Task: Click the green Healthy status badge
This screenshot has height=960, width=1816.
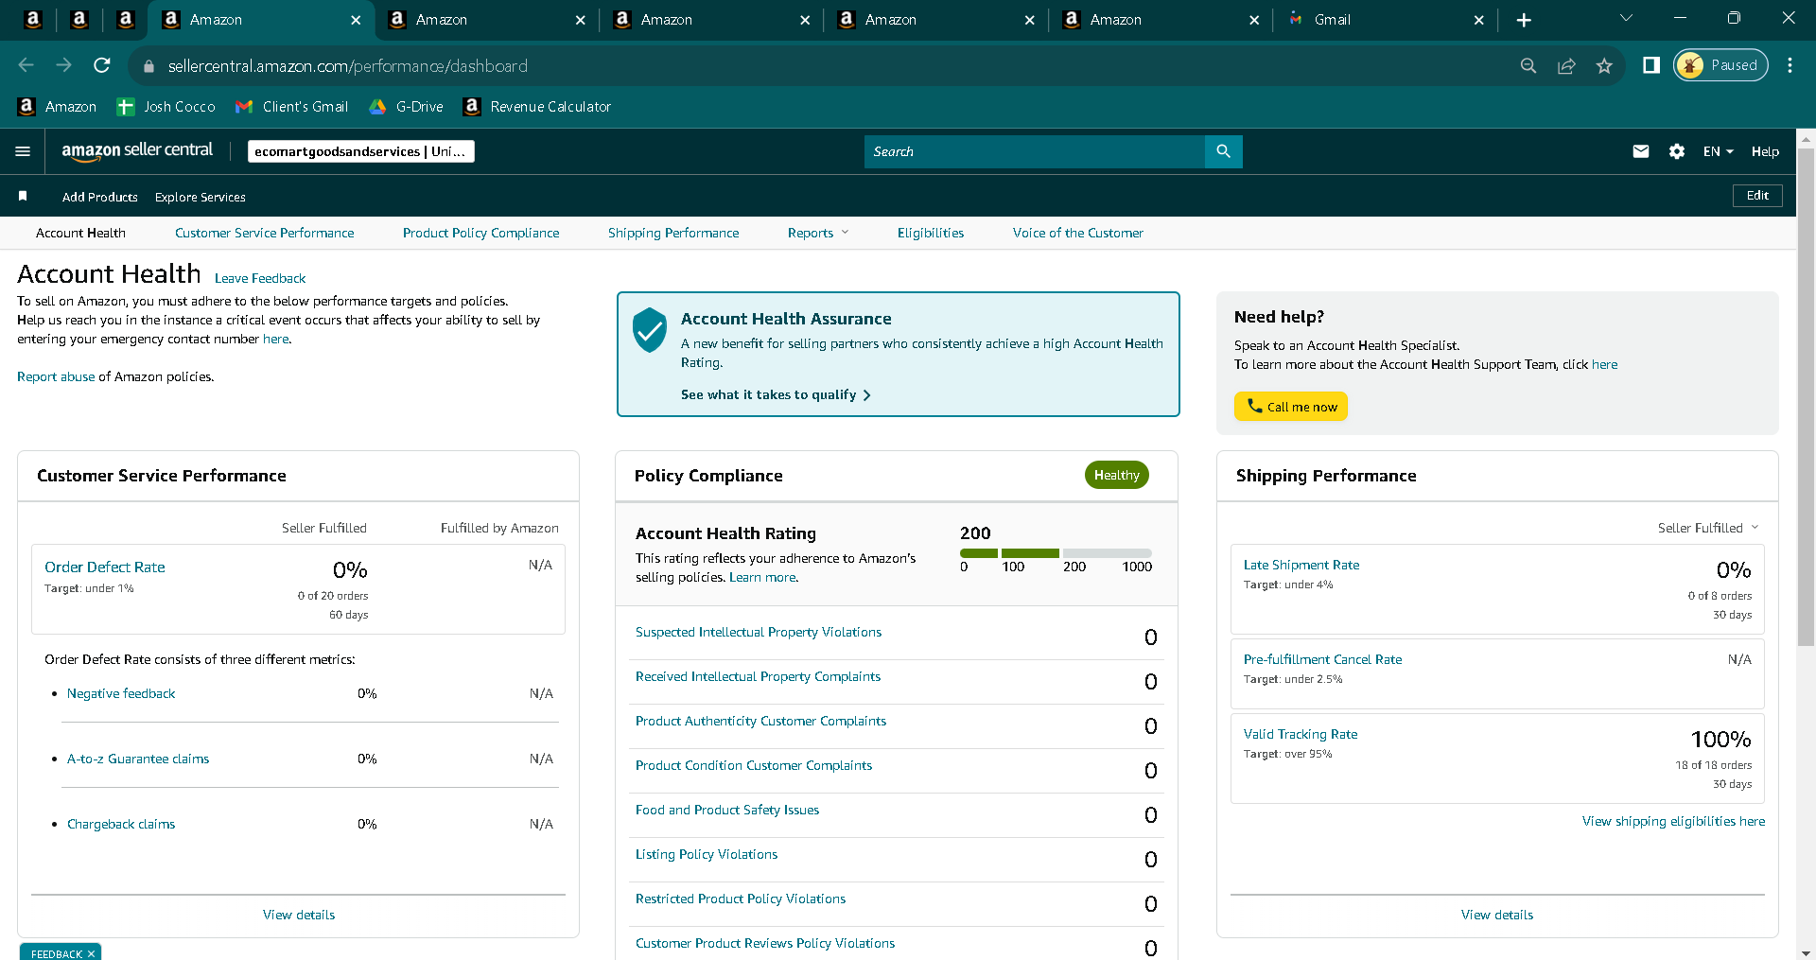Action: point(1116,475)
